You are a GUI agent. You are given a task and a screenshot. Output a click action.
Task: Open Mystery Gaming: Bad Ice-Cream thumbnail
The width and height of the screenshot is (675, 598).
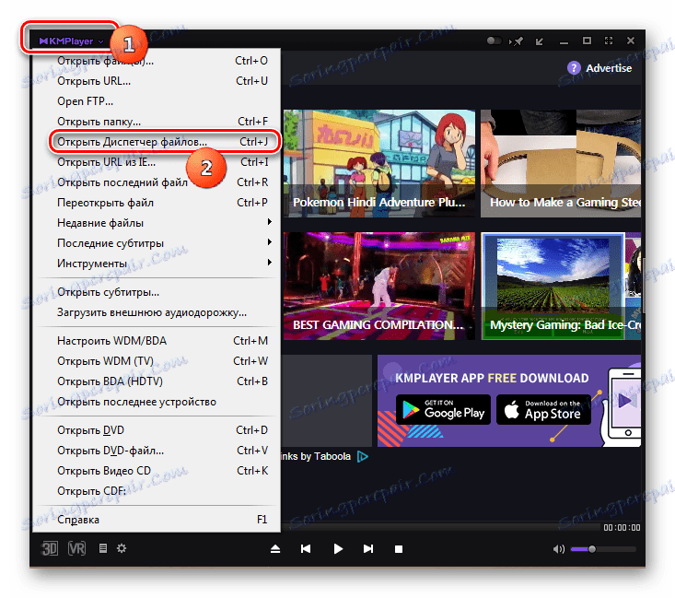(561, 286)
